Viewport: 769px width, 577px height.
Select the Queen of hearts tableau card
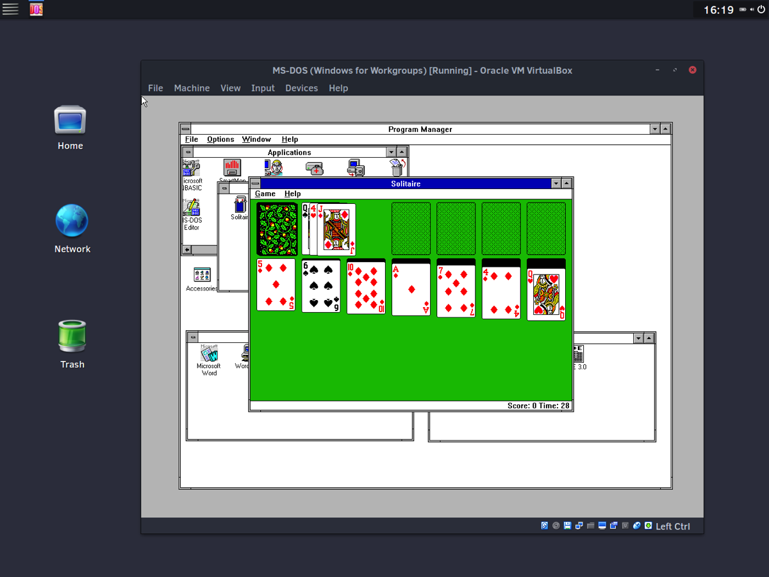click(x=546, y=294)
